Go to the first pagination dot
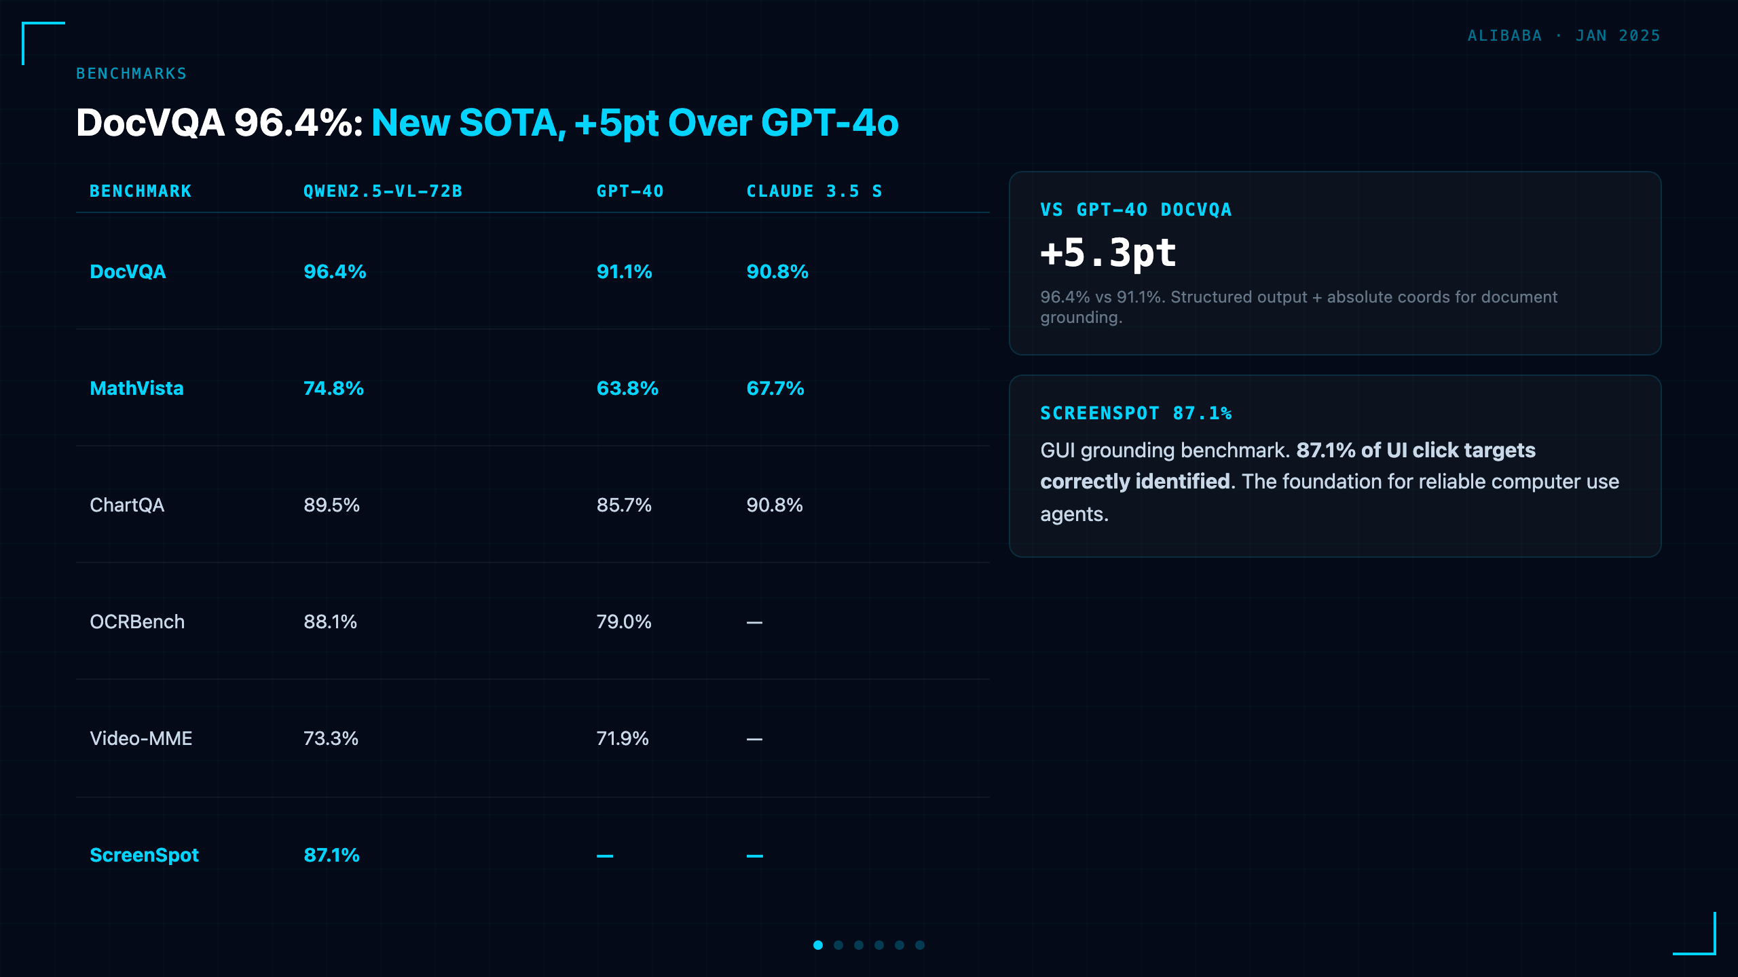This screenshot has height=977, width=1738. click(818, 945)
